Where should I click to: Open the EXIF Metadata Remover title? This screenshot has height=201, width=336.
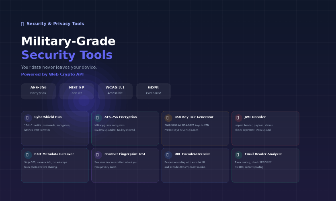point(54,154)
